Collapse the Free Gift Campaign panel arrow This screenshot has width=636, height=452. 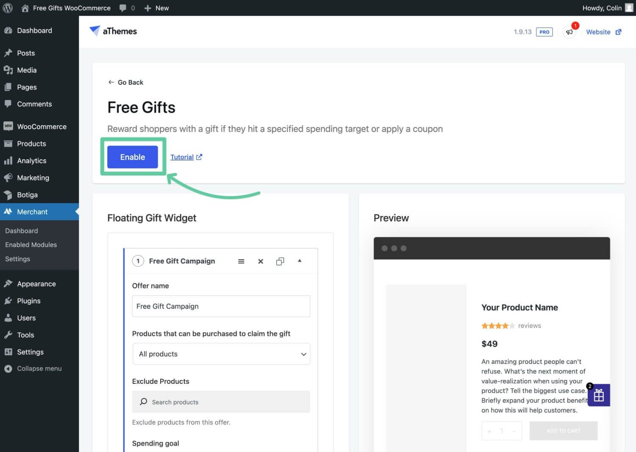299,261
